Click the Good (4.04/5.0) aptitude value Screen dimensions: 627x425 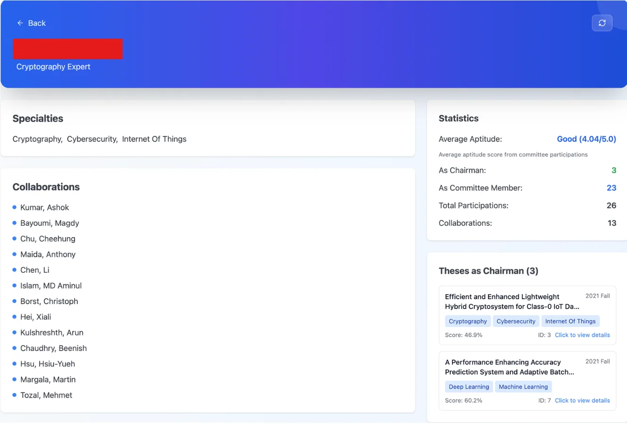pyautogui.click(x=586, y=139)
